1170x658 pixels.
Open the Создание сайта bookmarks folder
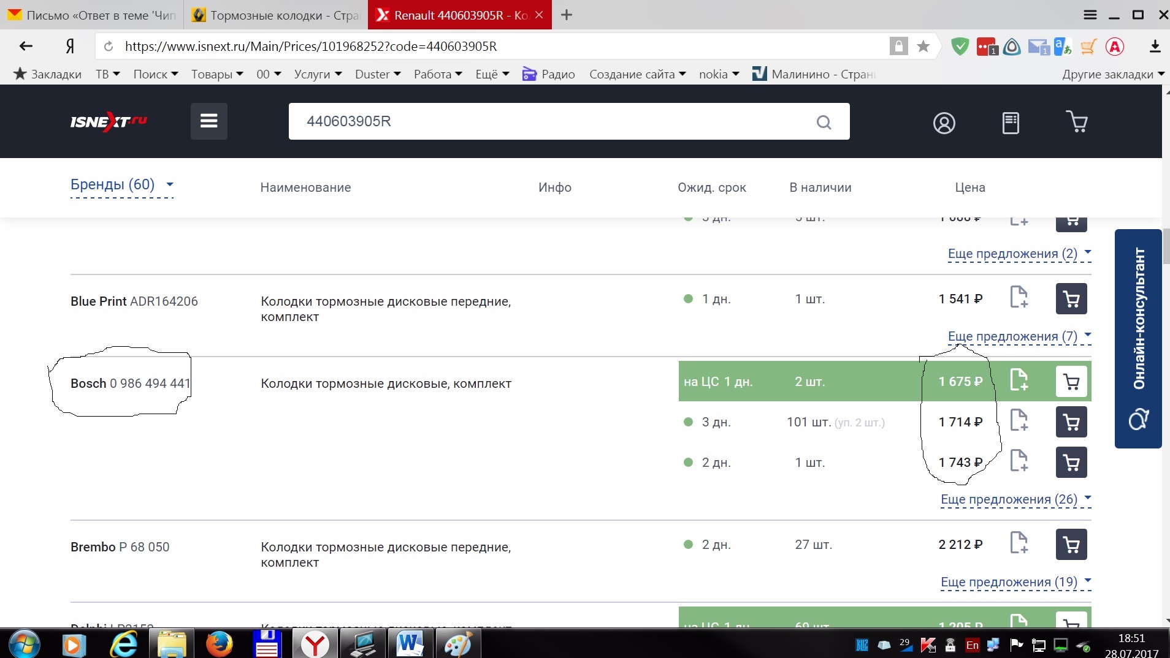(x=638, y=74)
